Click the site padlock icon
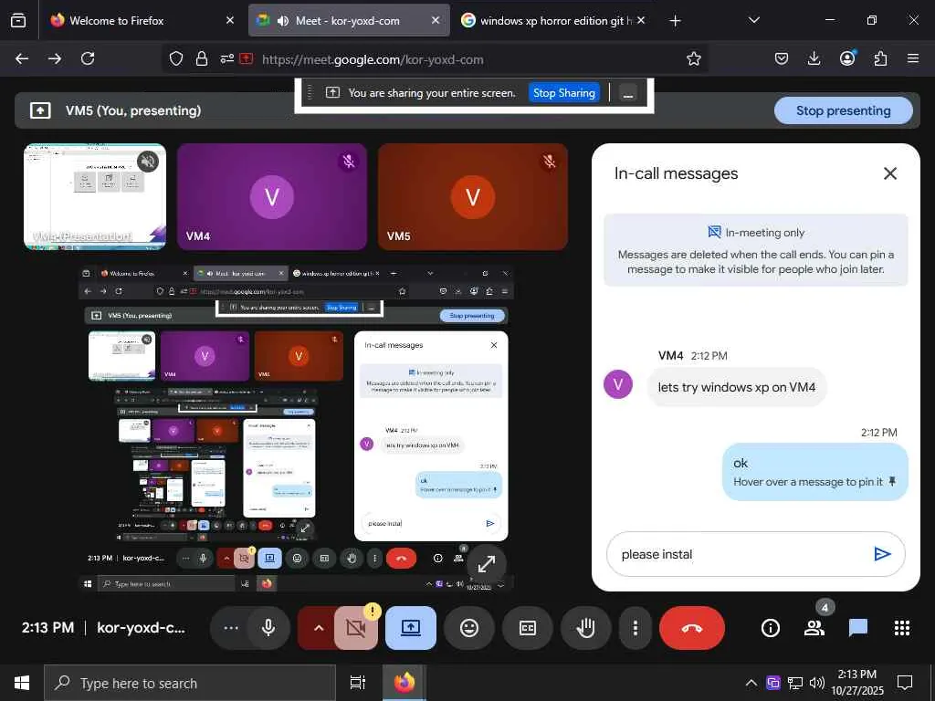 (x=202, y=59)
